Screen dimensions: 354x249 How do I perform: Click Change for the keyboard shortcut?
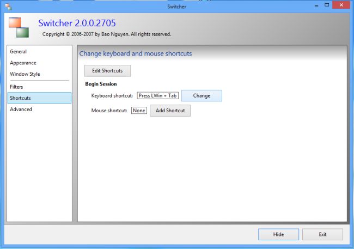pyautogui.click(x=202, y=95)
